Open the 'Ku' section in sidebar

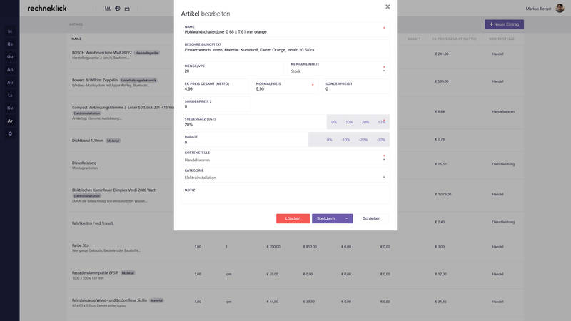pos(10,108)
